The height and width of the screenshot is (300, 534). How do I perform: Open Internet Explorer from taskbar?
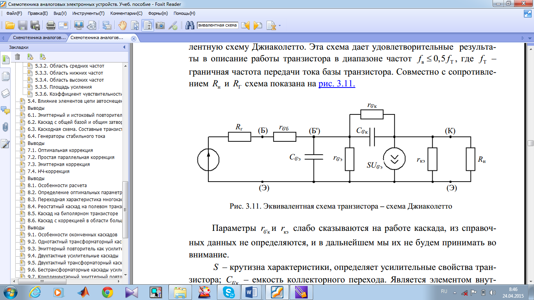pos(35,292)
